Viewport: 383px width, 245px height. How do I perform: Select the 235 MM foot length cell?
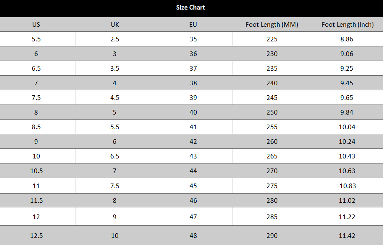(x=272, y=68)
